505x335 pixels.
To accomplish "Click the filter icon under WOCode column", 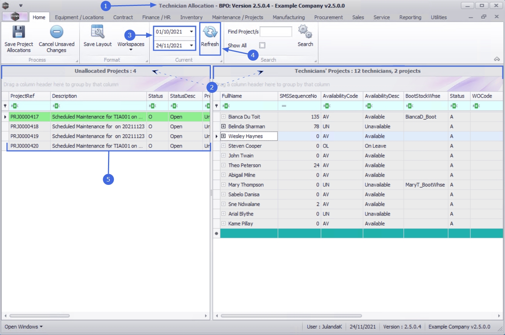I will (477, 106).
